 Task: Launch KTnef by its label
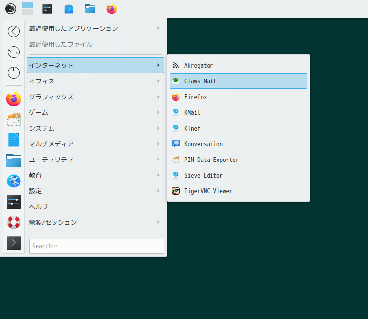tap(192, 128)
